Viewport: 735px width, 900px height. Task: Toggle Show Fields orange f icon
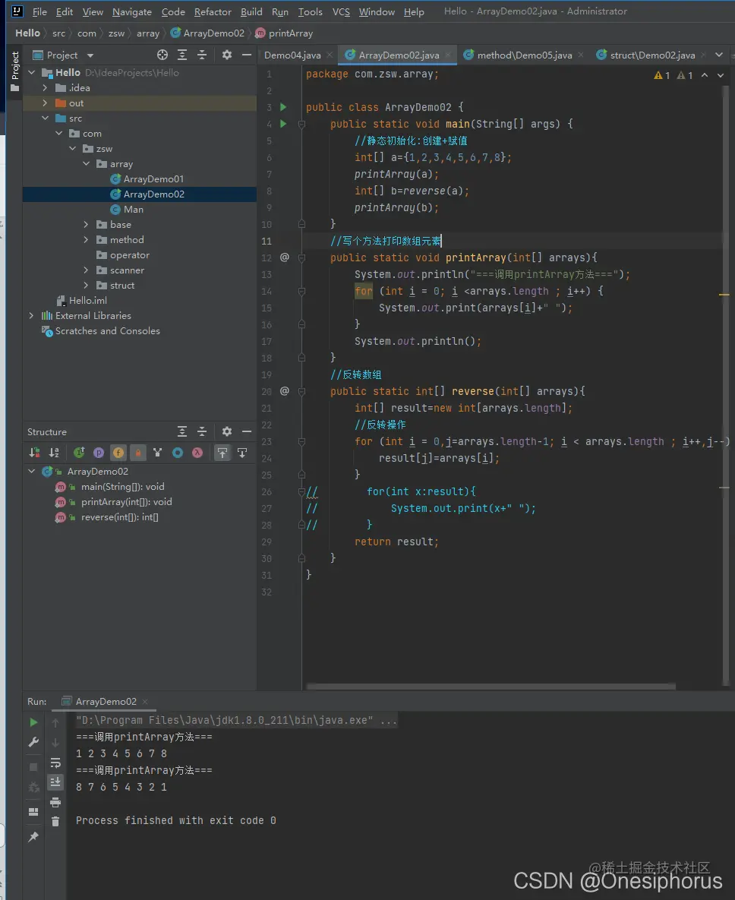[118, 453]
